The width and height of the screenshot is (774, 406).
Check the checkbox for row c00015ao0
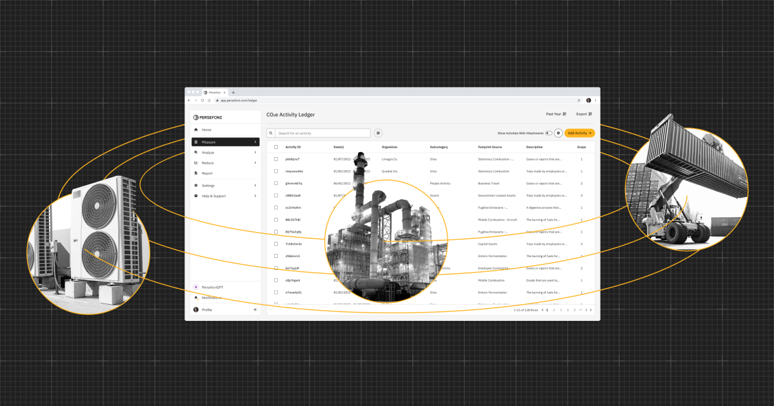tap(276, 195)
